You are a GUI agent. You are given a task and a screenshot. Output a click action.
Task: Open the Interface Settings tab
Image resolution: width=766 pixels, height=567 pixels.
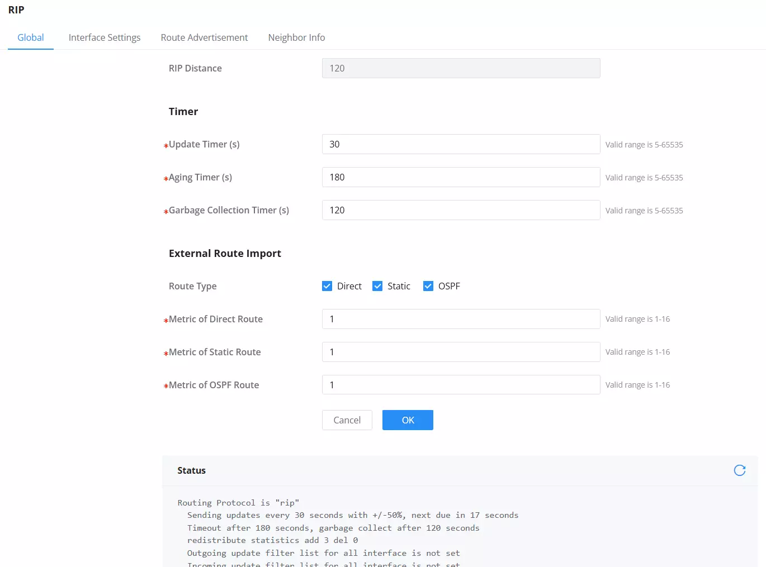point(105,37)
